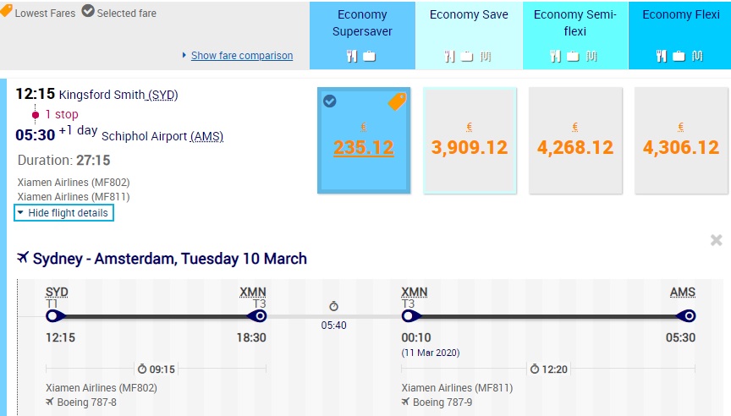Click the orange lowest-fare tag on 235.12 card

397,101
